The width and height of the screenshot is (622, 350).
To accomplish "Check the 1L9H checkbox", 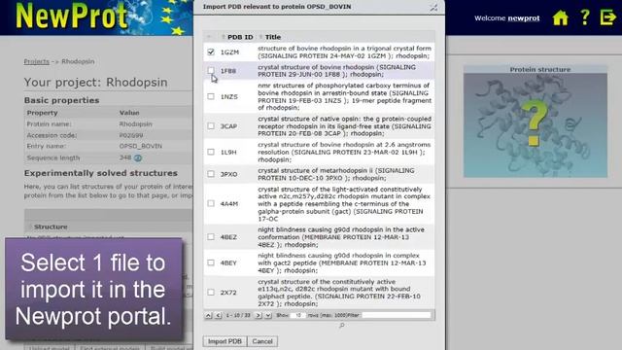I will (211, 152).
